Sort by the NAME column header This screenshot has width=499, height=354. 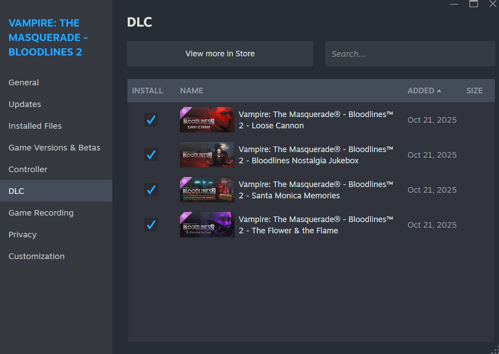191,91
